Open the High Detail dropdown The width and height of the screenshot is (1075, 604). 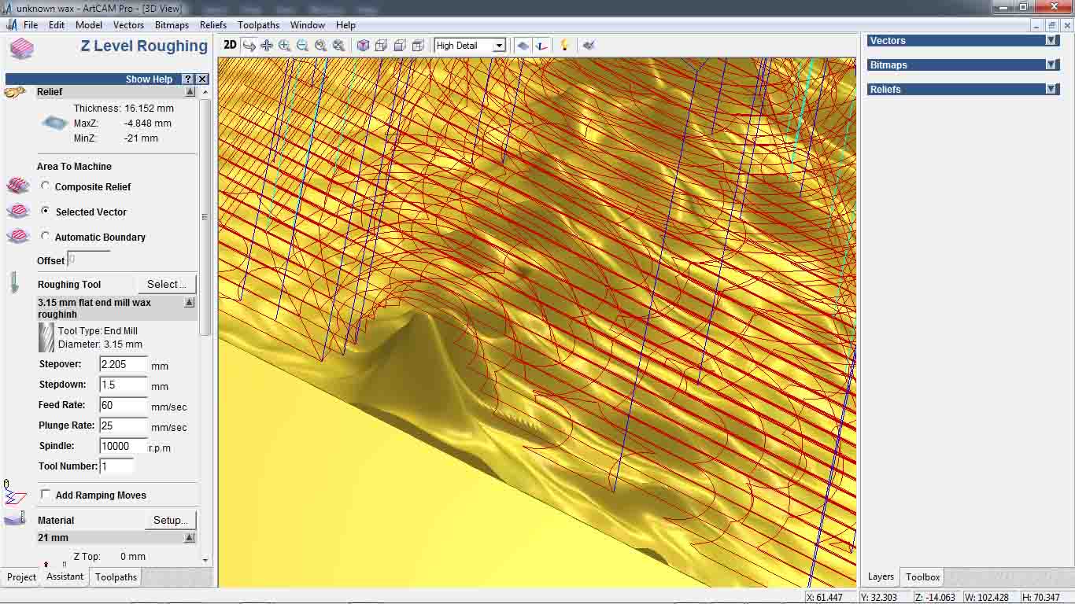tap(498, 46)
